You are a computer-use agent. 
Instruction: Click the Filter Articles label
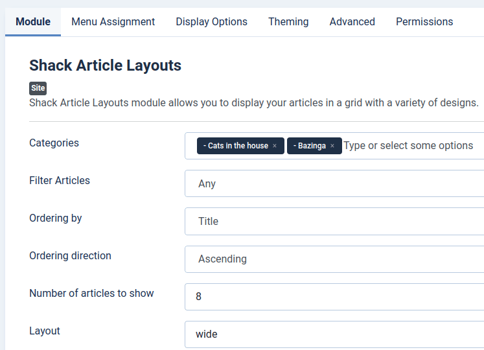pos(60,180)
